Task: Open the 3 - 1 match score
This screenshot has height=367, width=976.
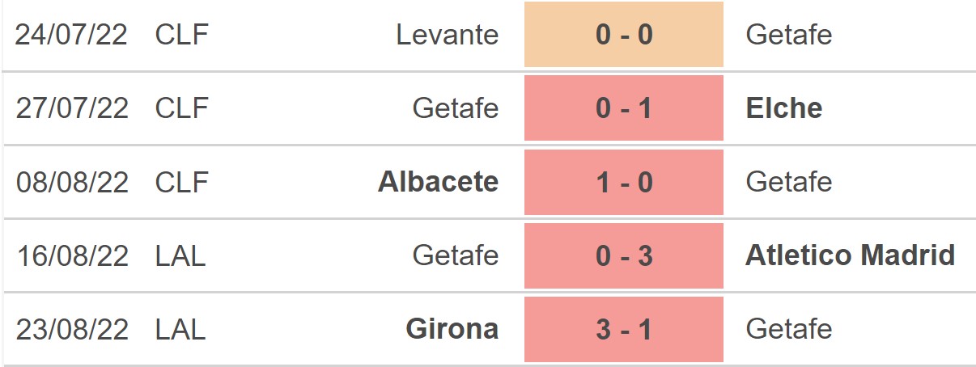Action: [x=623, y=329]
